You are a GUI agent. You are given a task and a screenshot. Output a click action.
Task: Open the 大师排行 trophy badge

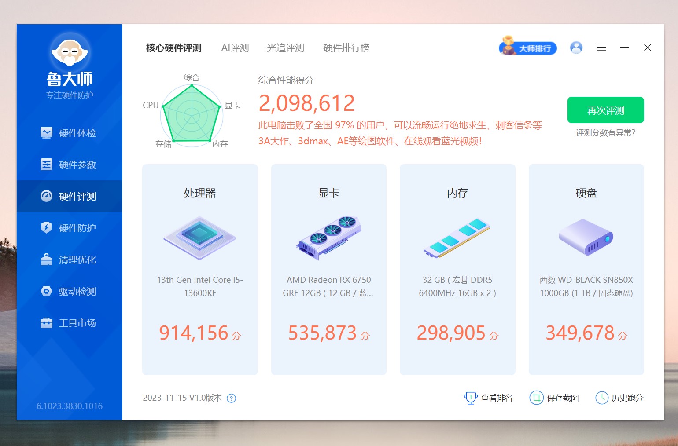pos(528,46)
